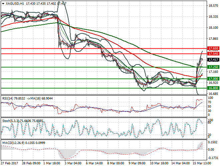Select the 16.800 green support level label
Viewport: 220px width, 167px height.
point(213,88)
